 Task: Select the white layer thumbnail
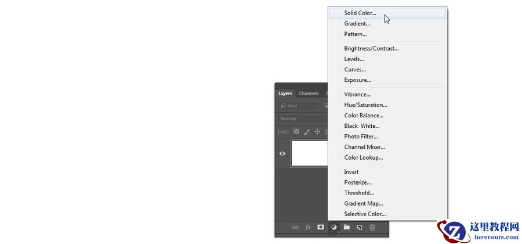pos(309,153)
